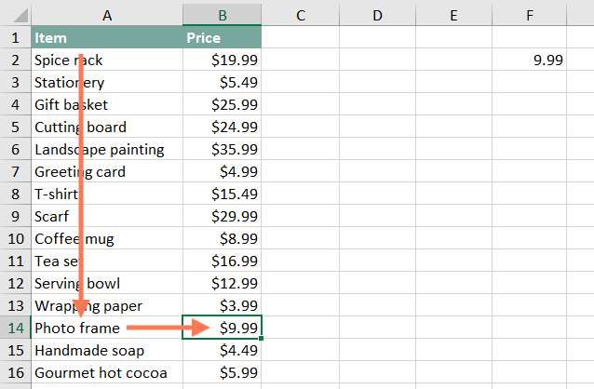The width and height of the screenshot is (594, 389).
Task: Select row 1 by its row number
Action: point(15,37)
